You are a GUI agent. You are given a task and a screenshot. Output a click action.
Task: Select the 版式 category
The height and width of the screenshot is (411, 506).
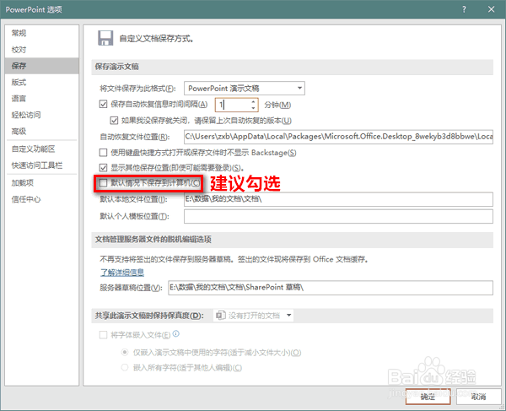pos(42,83)
